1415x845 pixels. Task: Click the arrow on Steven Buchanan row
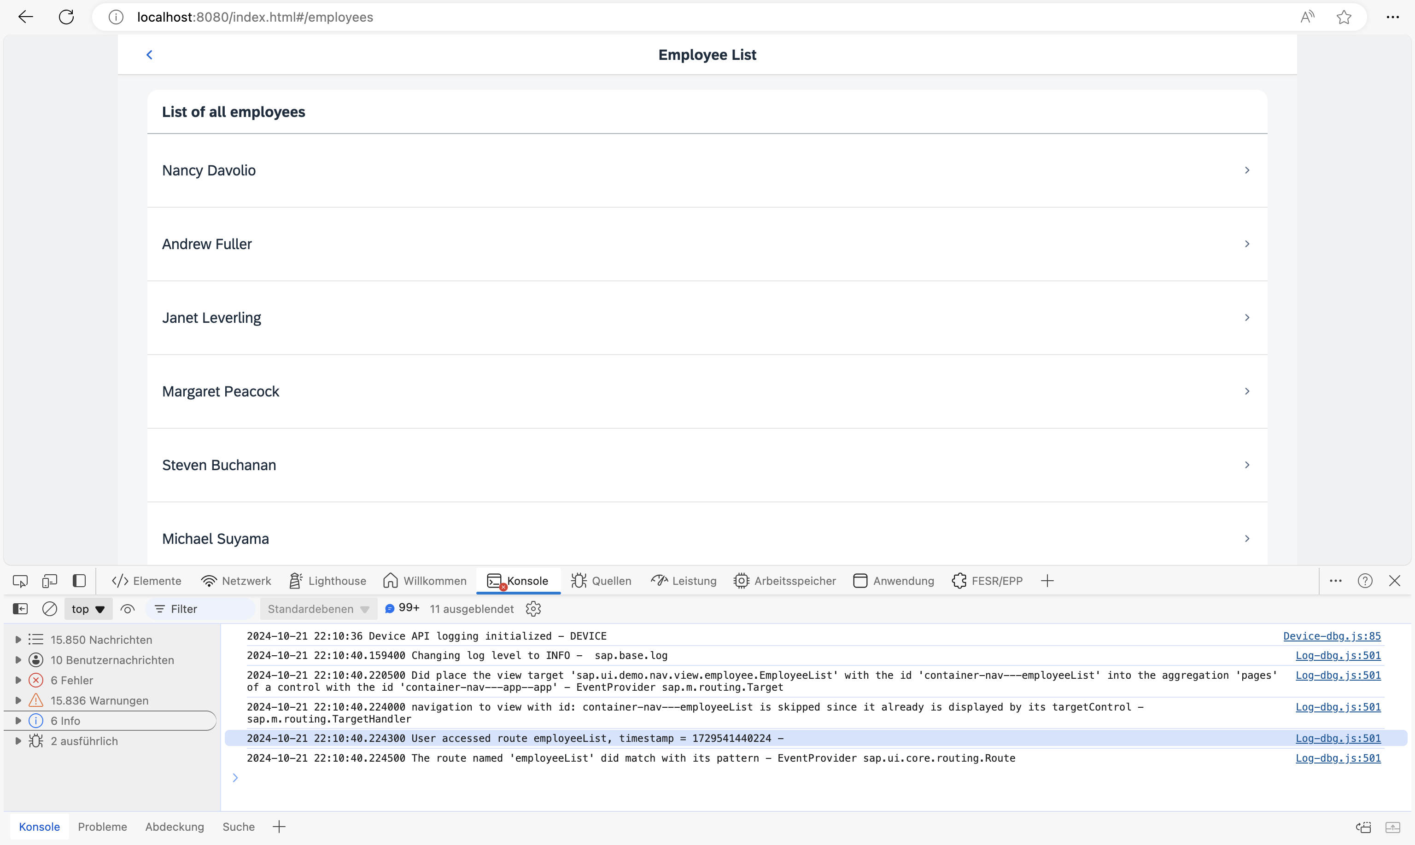(1247, 465)
